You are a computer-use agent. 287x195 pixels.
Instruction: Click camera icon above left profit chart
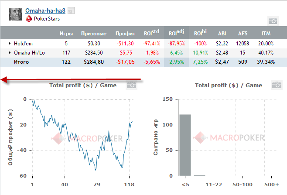point(131,85)
